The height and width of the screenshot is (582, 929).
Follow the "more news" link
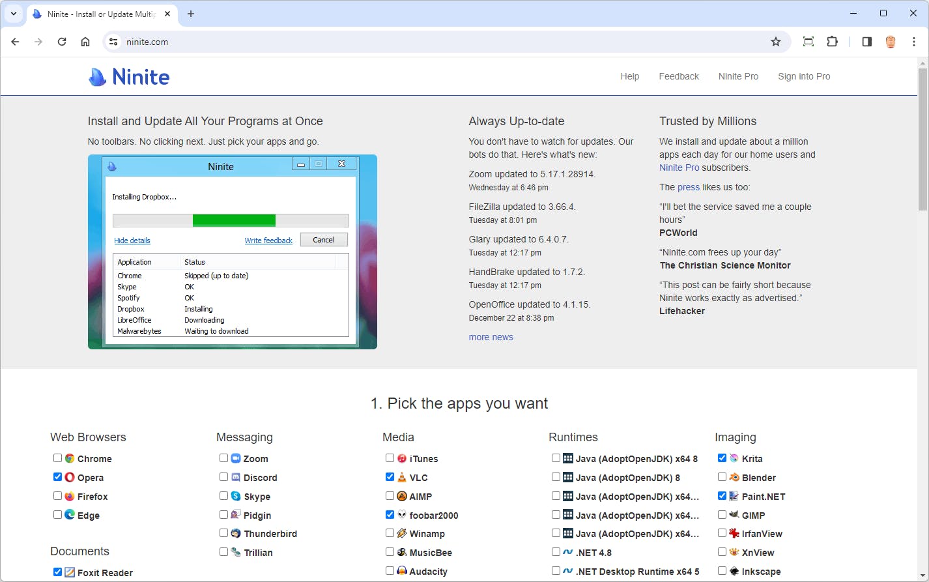pyautogui.click(x=491, y=337)
